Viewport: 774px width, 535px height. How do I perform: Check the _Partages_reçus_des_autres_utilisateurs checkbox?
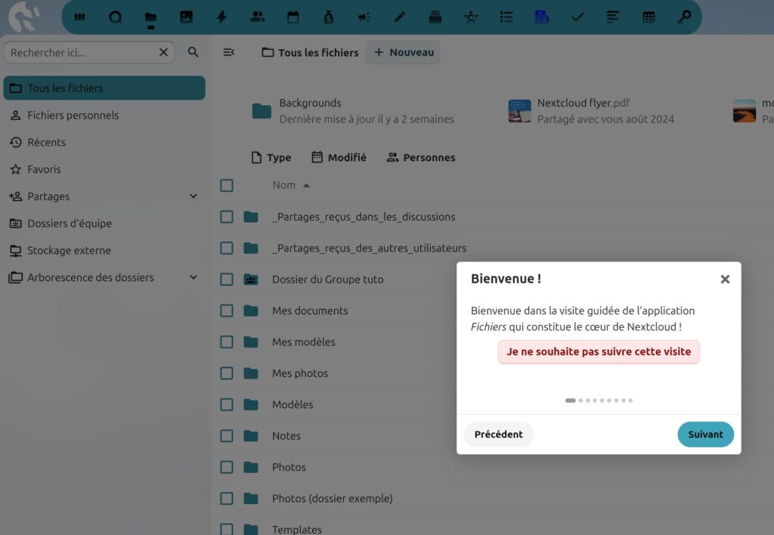coord(227,248)
